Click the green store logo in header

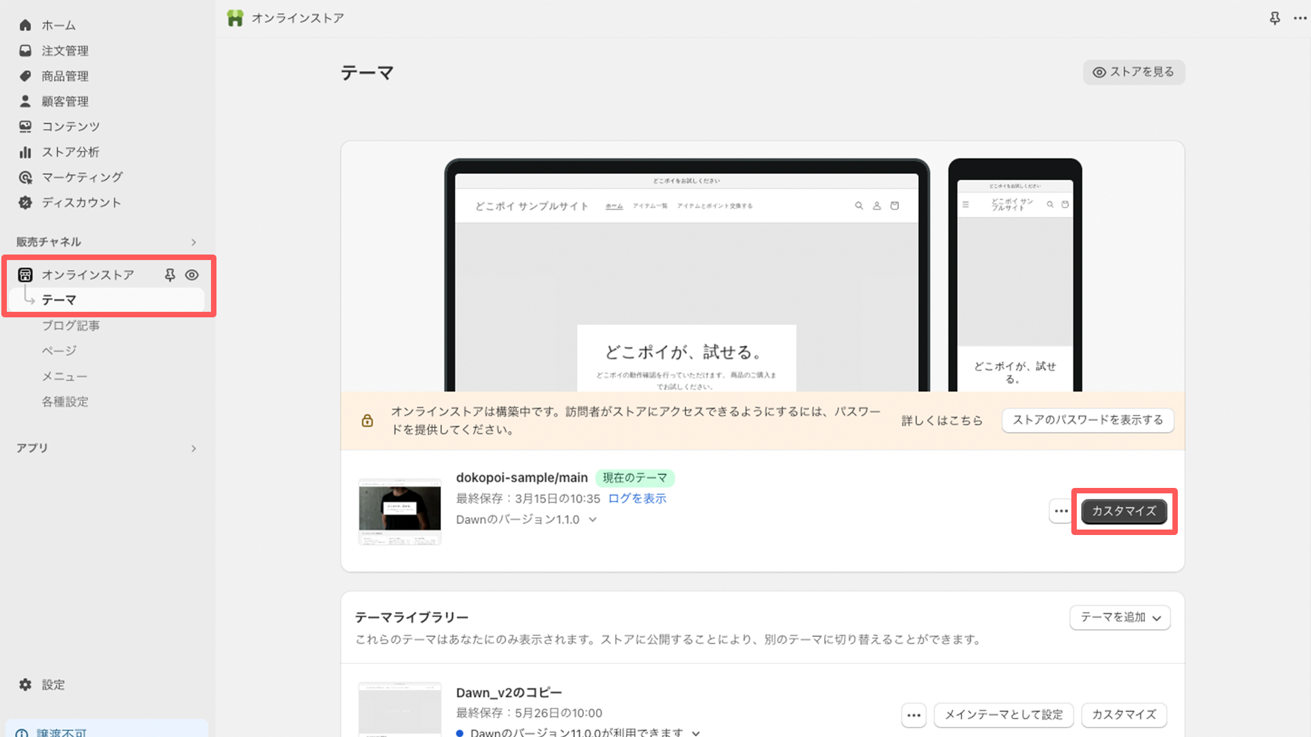pos(235,18)
